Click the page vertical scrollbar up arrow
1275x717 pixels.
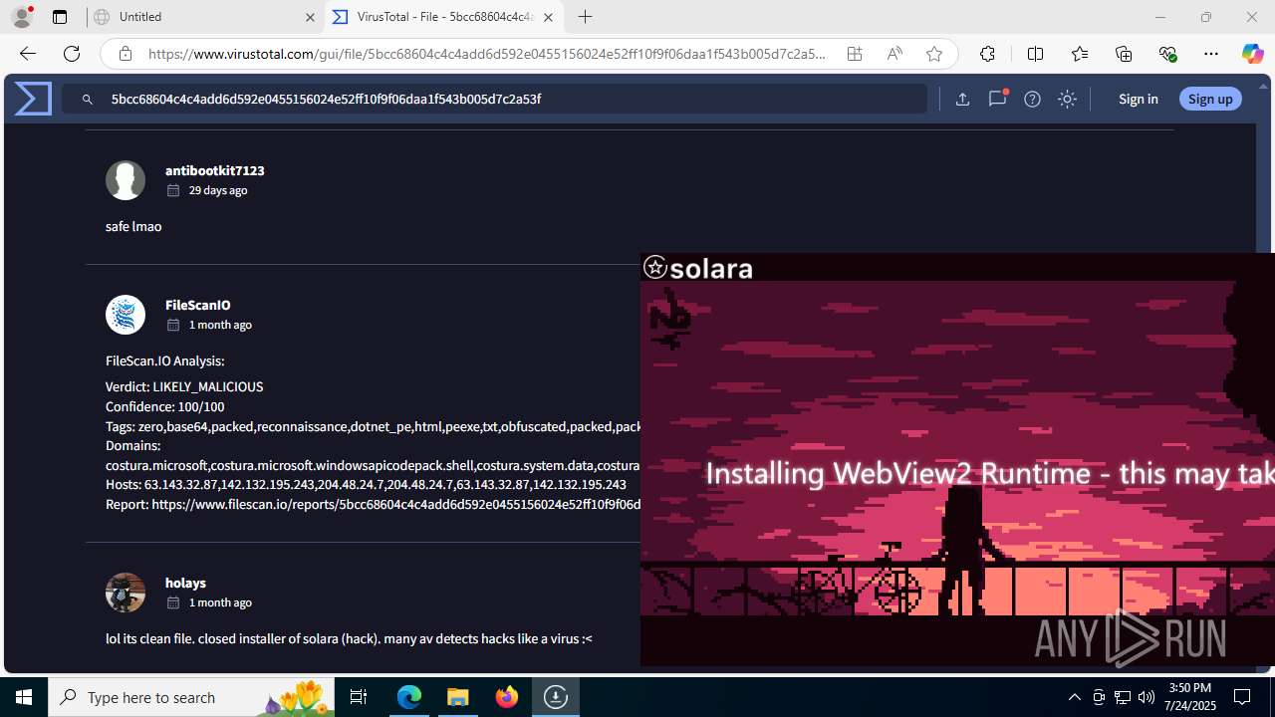(x=1264, y=87)
